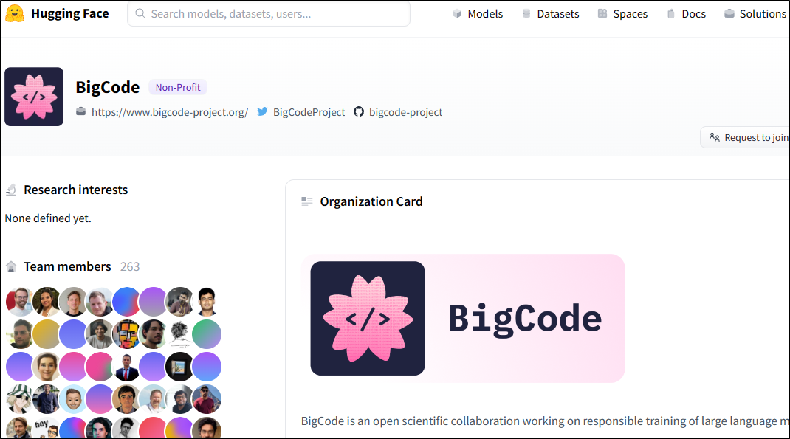This screenshot has height=439, width=790.
Task: Click the Request to join button
Action: pos(745,137)
